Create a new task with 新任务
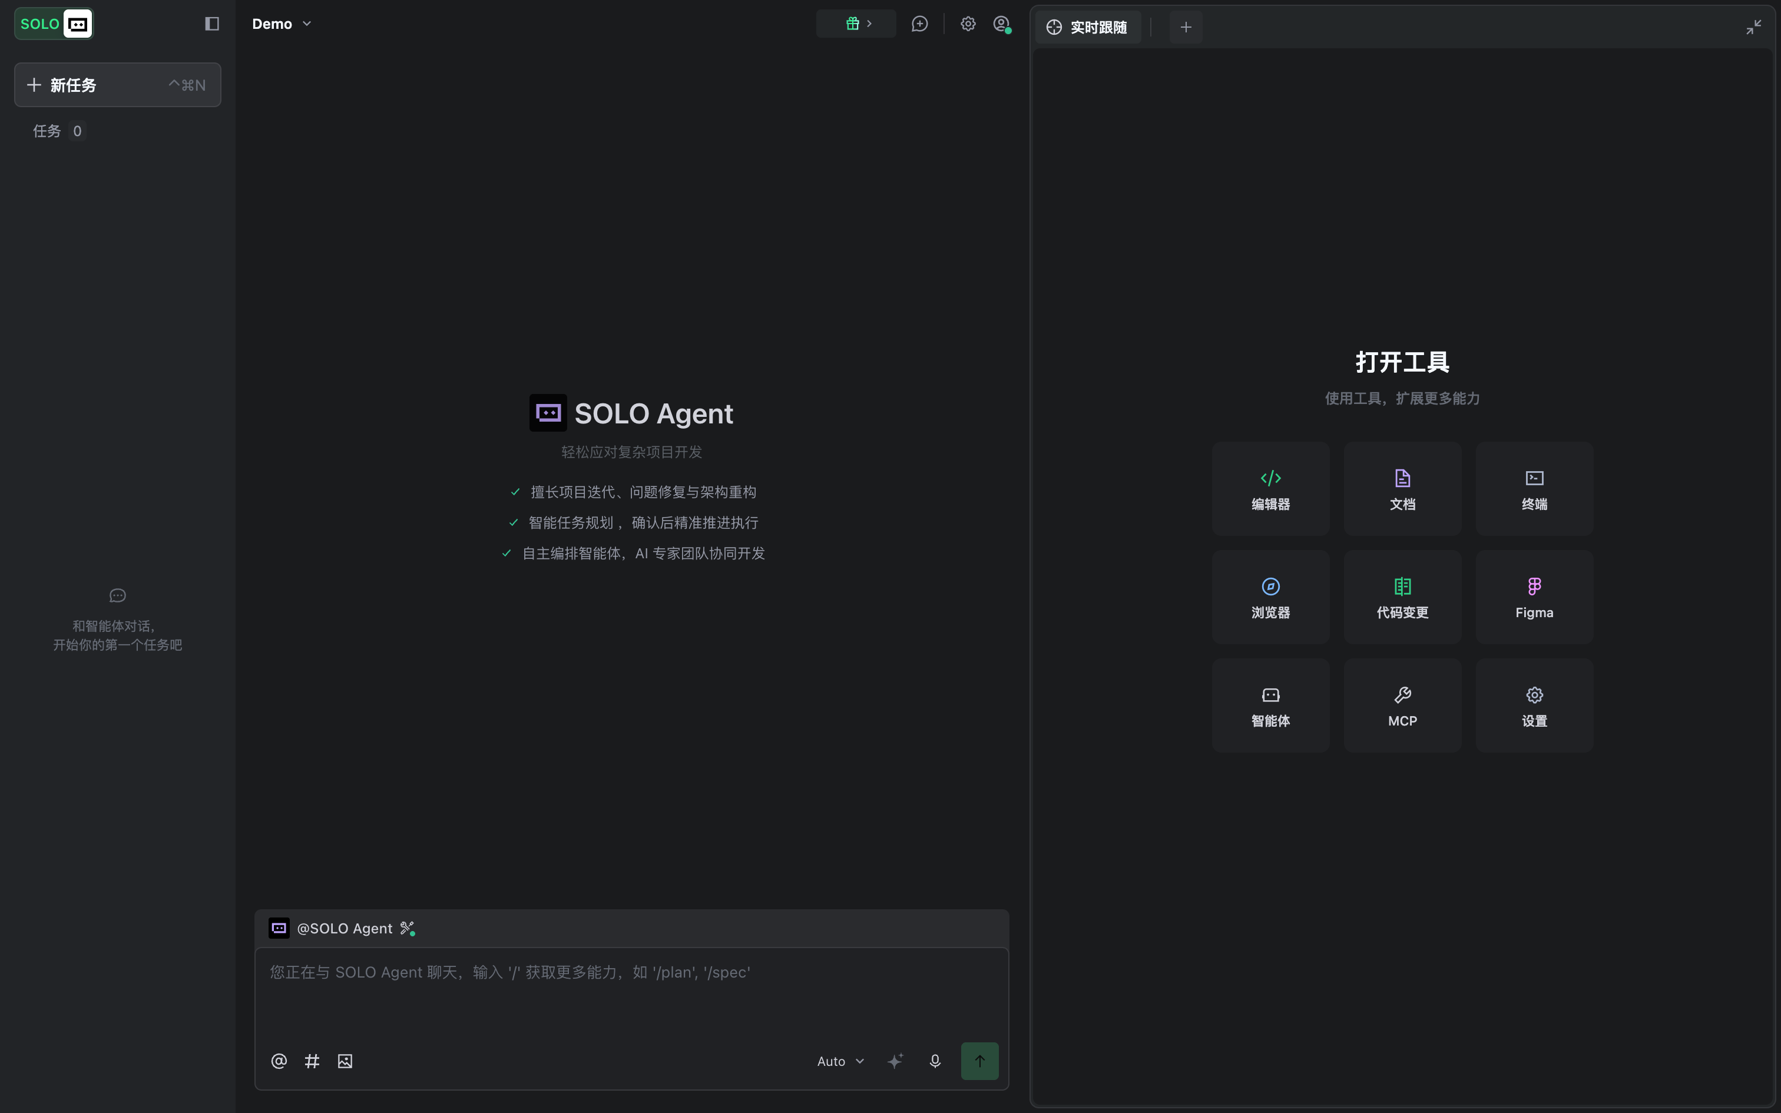Image resolution: width=1781 pixels, height=1113 pixels. click(x=118, y=85)
